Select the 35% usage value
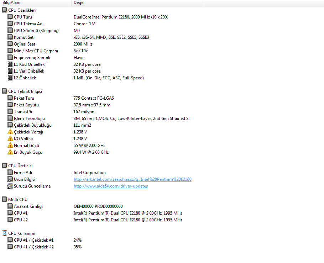Viewport: 324px width, 263px height. pyautogui.click(x=78, y=247)
